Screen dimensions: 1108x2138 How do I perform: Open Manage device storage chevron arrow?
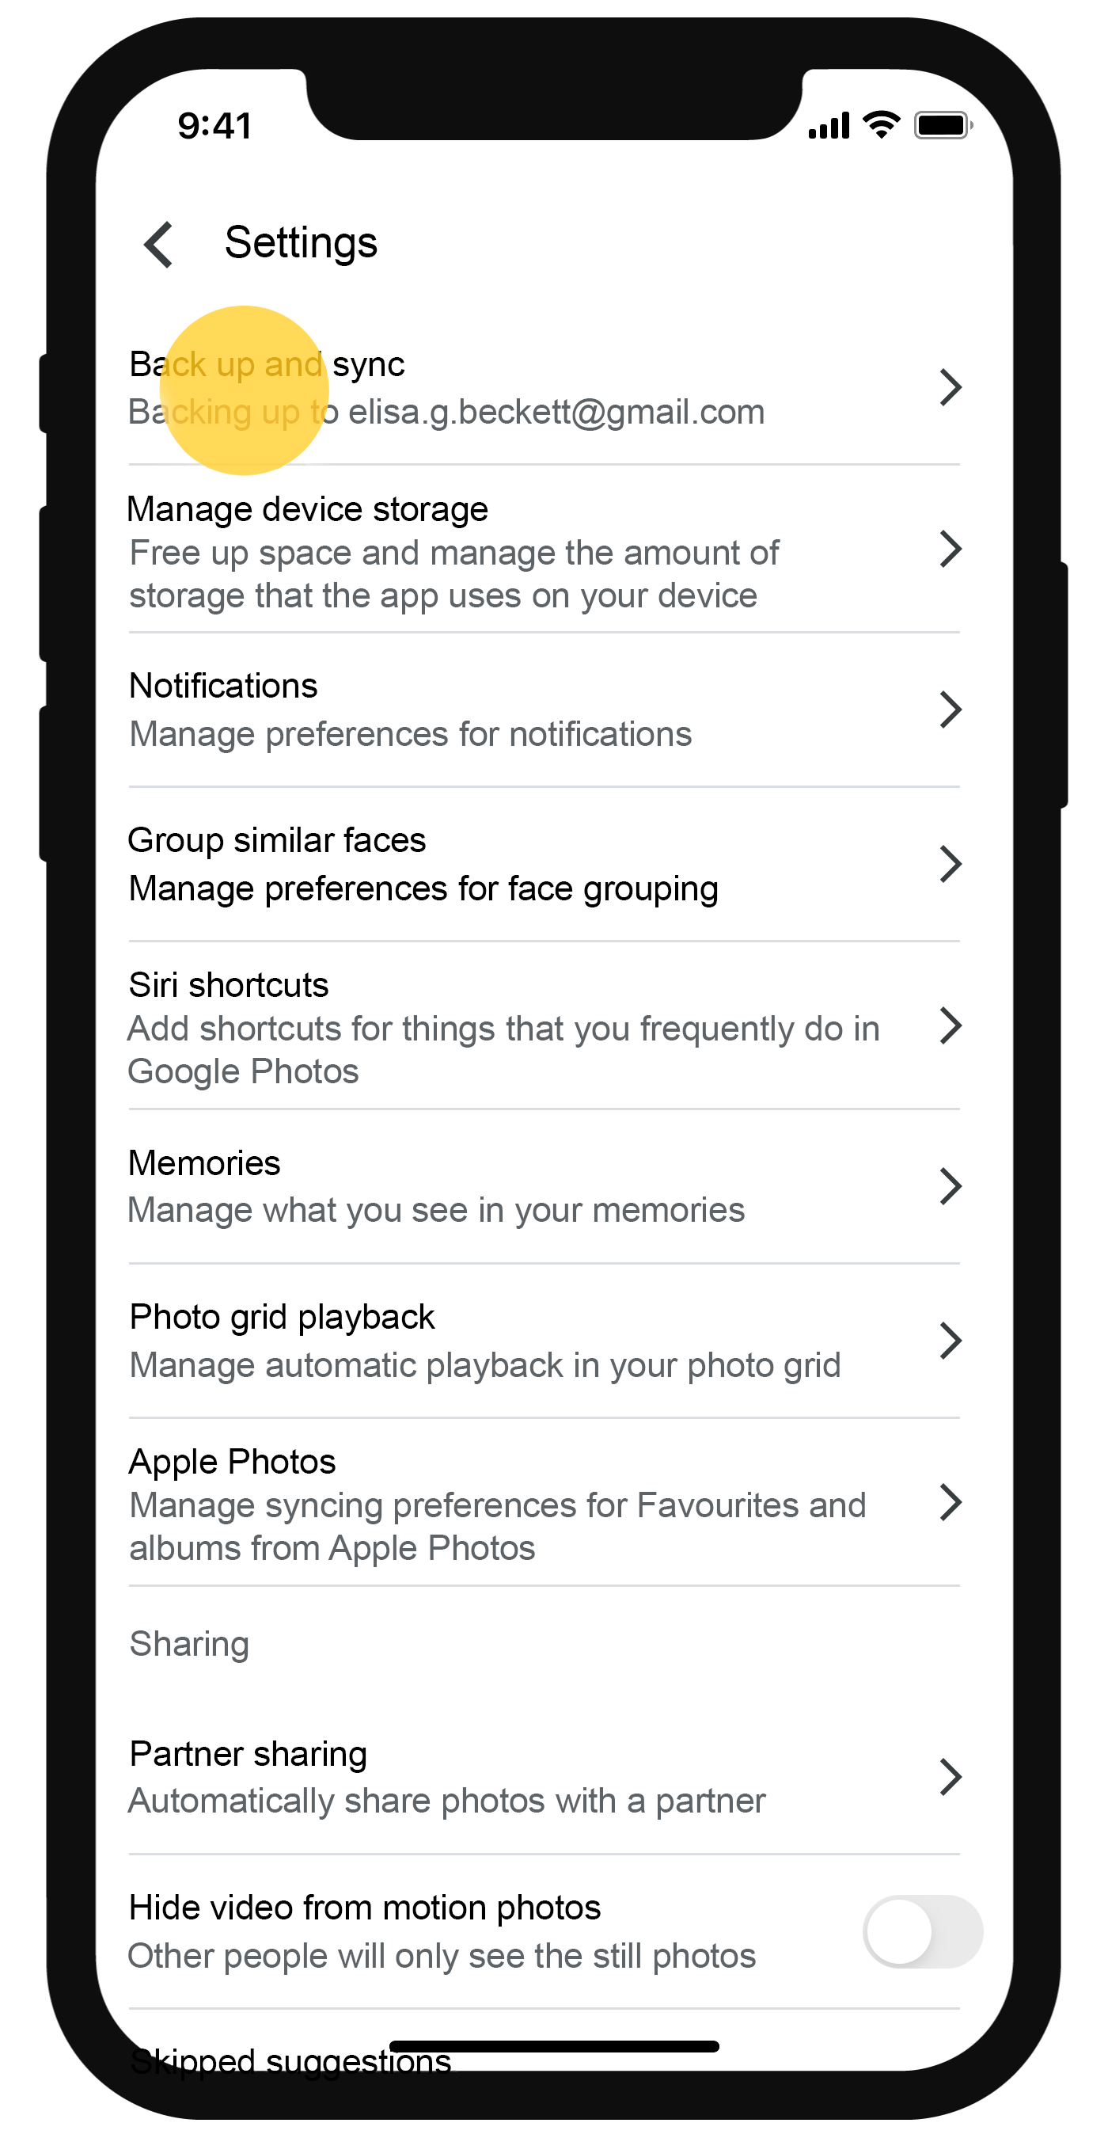[x=951, y=549]
